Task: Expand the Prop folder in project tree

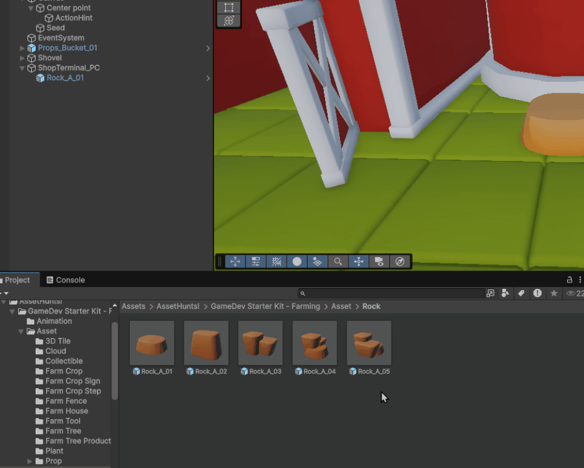Action: (x=30, y=461)
